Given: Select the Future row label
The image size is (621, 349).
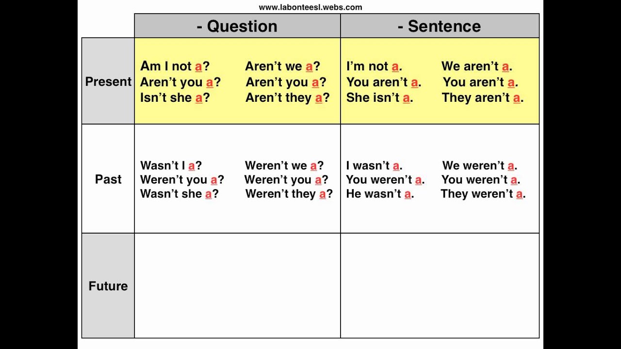Looking at the screenshot, I should 108,286.
